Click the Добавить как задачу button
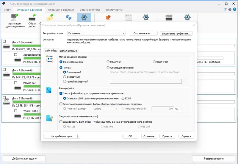Image resolution: width=238 pixels, height=164 pixels. click(x=24, y=159)
